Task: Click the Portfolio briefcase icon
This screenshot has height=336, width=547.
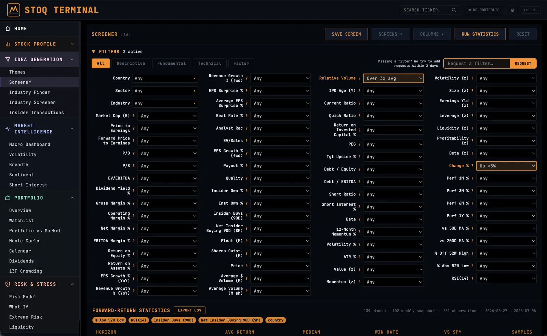Action: [x=8, y=198]
